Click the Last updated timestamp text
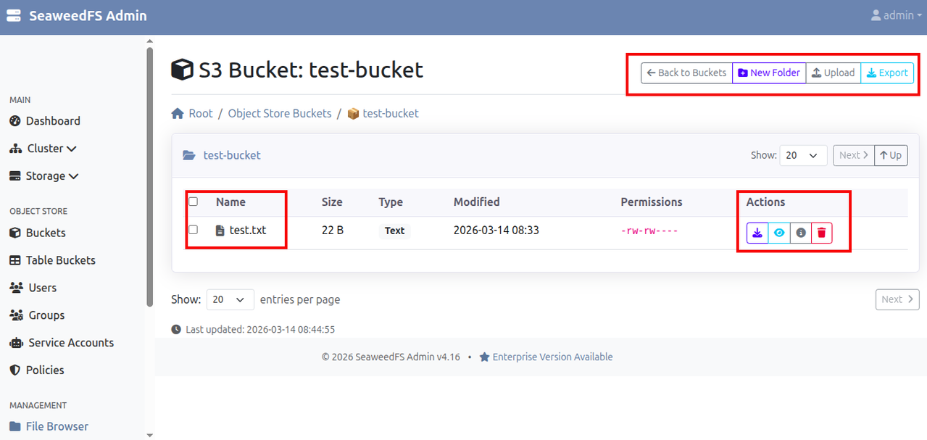Viewport: 927px width, 440px height. coord(260,329)
